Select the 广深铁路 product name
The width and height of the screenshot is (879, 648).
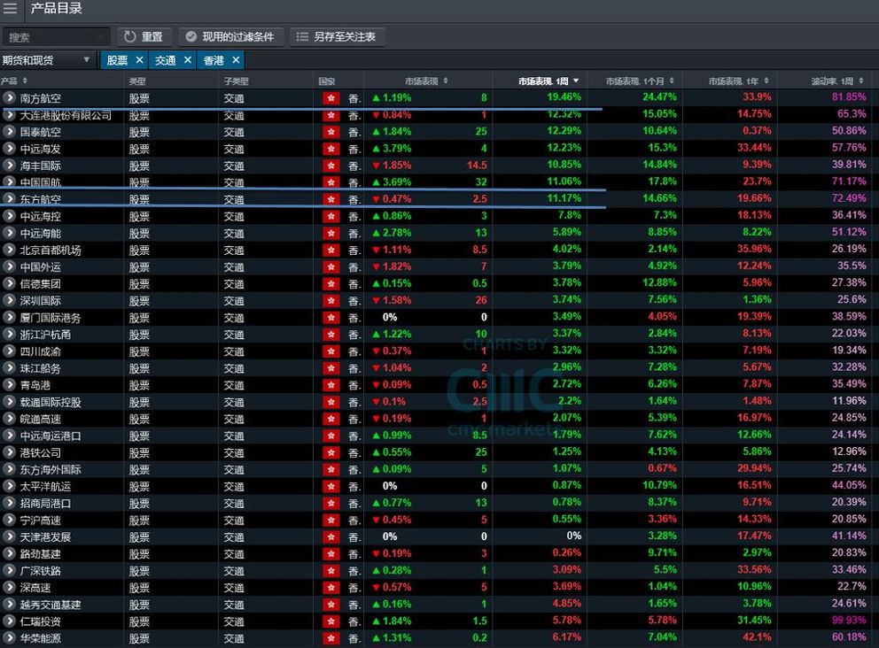[x=41, y=571]
